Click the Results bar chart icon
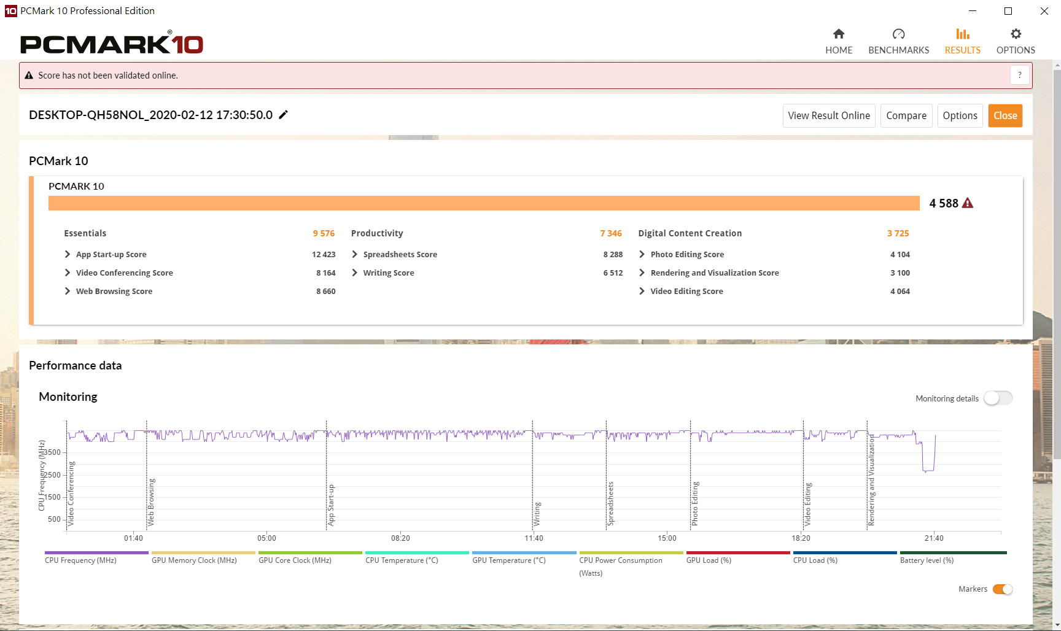This screenshot has width=1061, height=631. [962, 34]
